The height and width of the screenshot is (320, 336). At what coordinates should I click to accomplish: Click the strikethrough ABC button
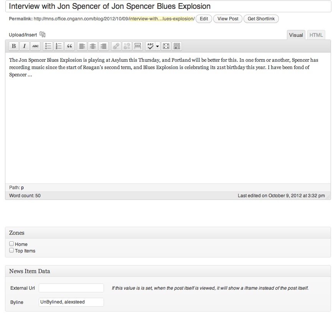(35, 46)
